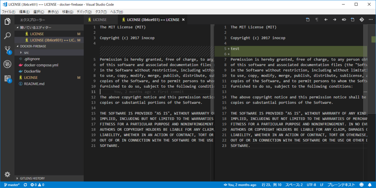The image size is (376, 188).
Task: Open the 編集(E) menu
Action: point(25,12)
